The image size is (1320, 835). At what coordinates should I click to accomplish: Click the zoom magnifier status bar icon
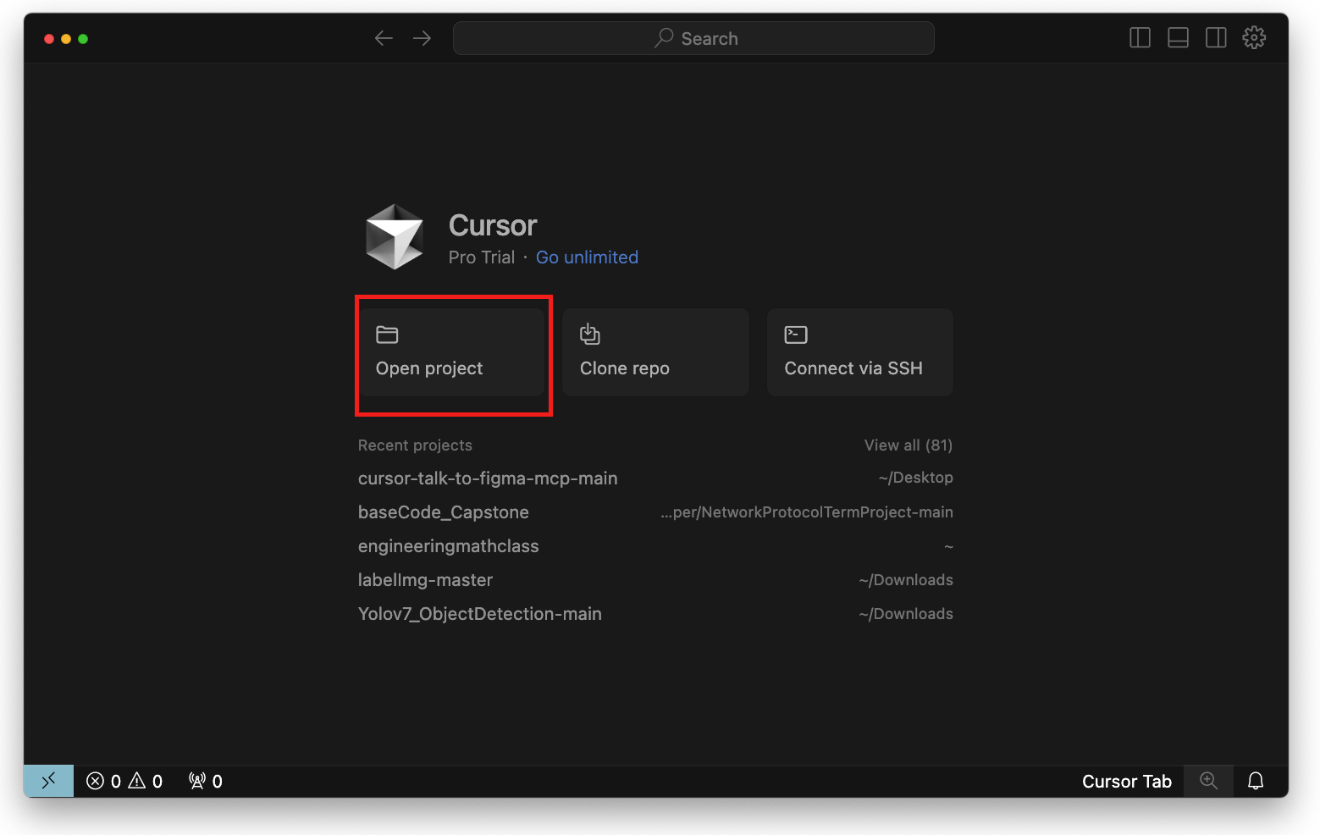pos(1209,781)
